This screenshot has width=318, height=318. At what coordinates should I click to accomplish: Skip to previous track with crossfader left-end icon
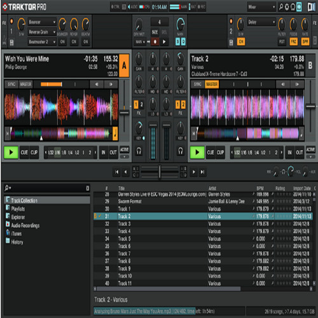[x=116, y=172]
